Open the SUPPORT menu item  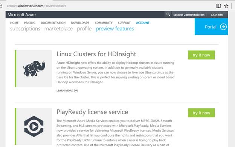click(x=124, y=22)
